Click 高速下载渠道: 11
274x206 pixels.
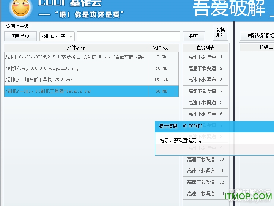tap(206, 171)
